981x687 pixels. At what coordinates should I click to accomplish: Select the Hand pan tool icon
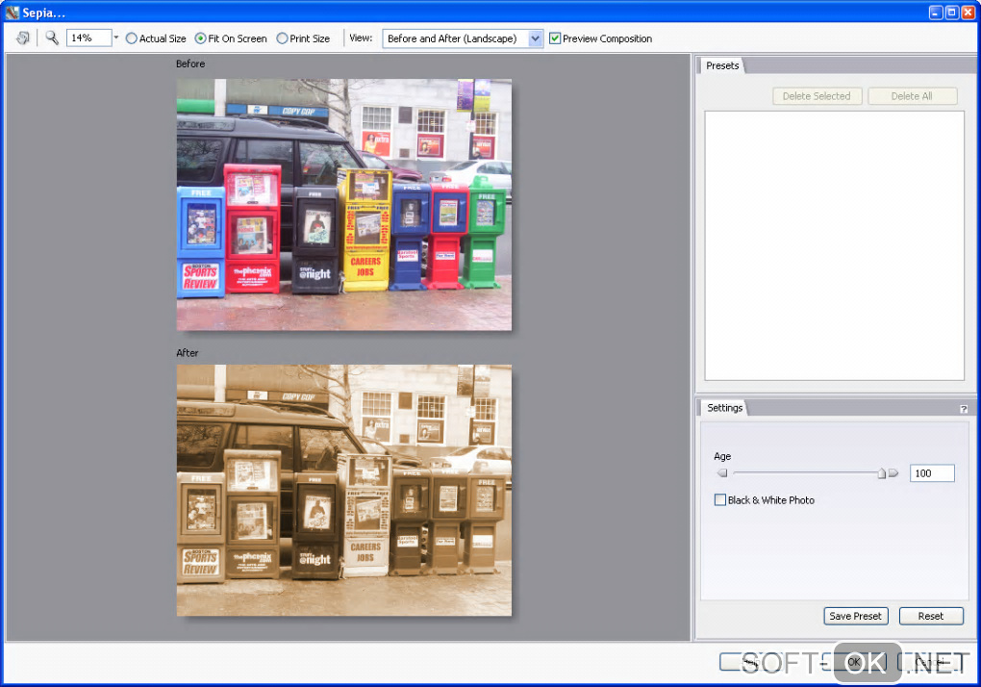coord(22,38)
